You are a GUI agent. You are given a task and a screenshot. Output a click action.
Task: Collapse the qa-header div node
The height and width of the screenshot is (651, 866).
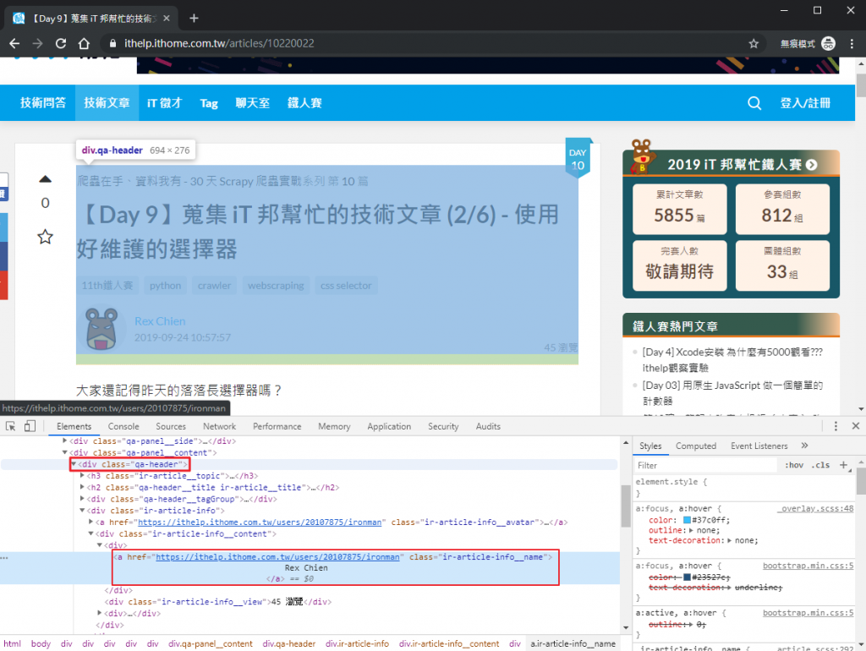74,464
